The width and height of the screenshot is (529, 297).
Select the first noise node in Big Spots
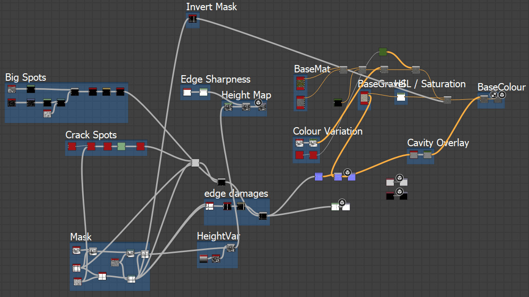tap(12, 88)
